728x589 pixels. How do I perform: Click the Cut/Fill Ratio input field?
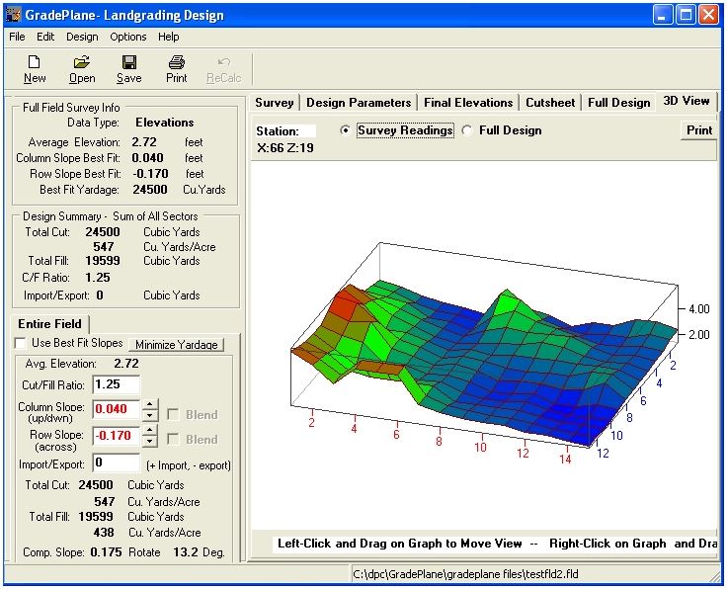click(x=116, y=384)
